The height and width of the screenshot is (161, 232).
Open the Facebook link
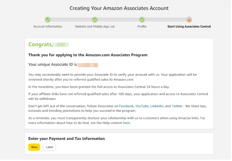126,106
